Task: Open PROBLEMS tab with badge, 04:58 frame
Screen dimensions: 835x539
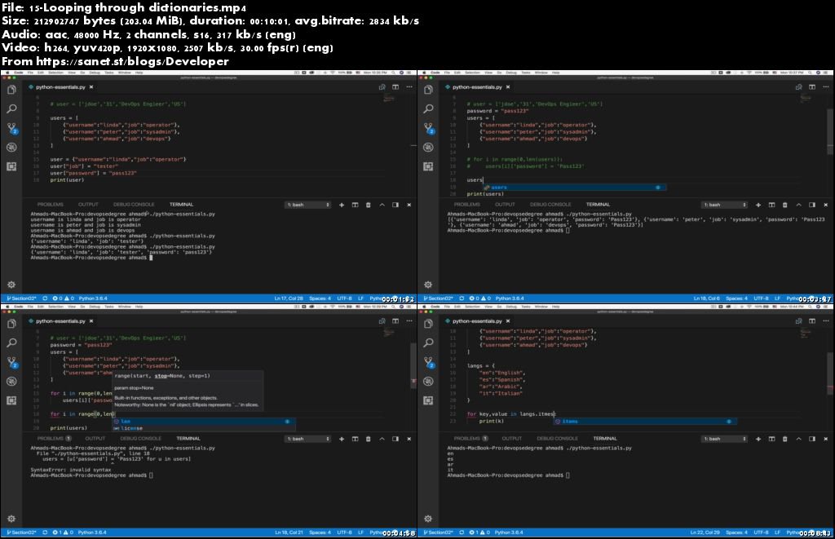Action: 54,439
